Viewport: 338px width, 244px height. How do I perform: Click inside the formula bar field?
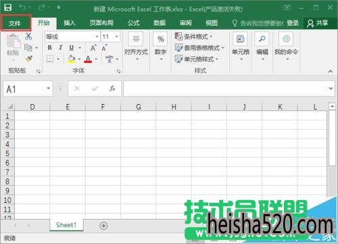[226, 89]
